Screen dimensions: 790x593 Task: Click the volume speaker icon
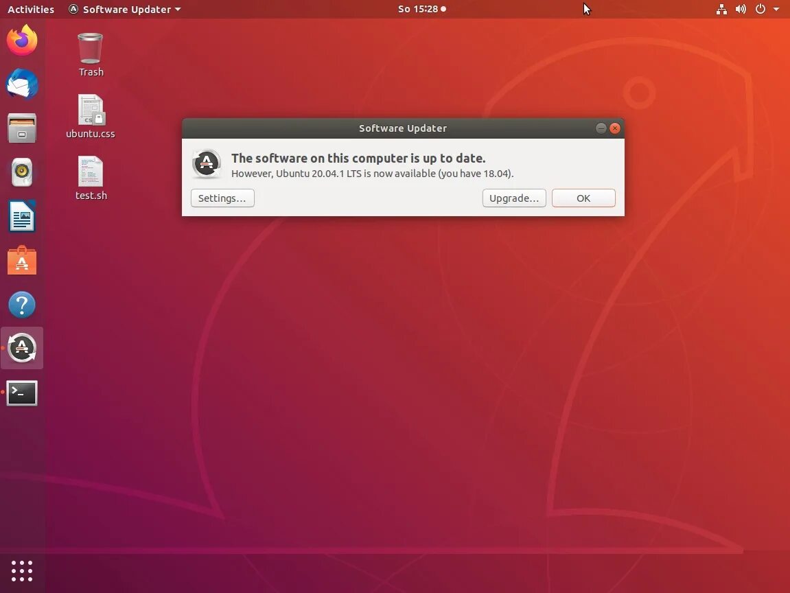click(741, 9)
